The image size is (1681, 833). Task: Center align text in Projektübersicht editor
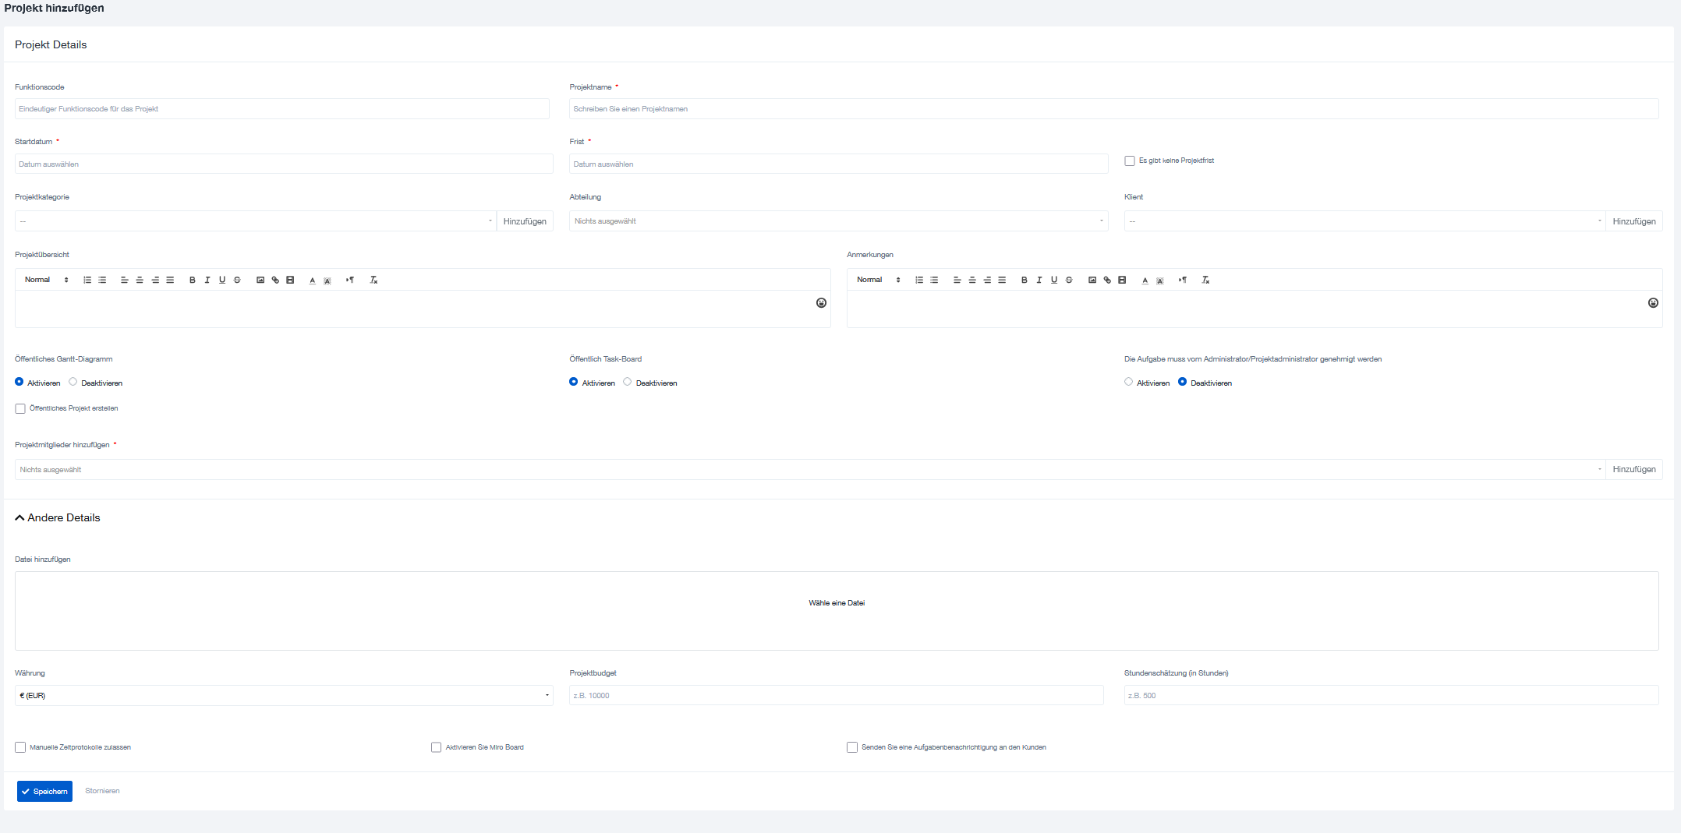click(x=140, y=280)
